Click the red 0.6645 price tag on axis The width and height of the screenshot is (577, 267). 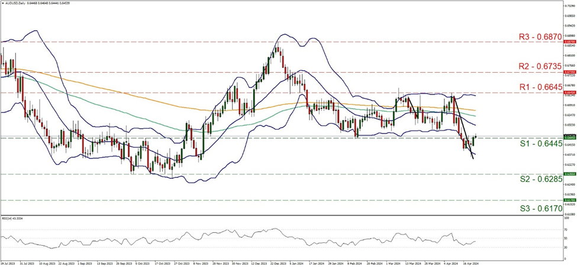(569, 93)
